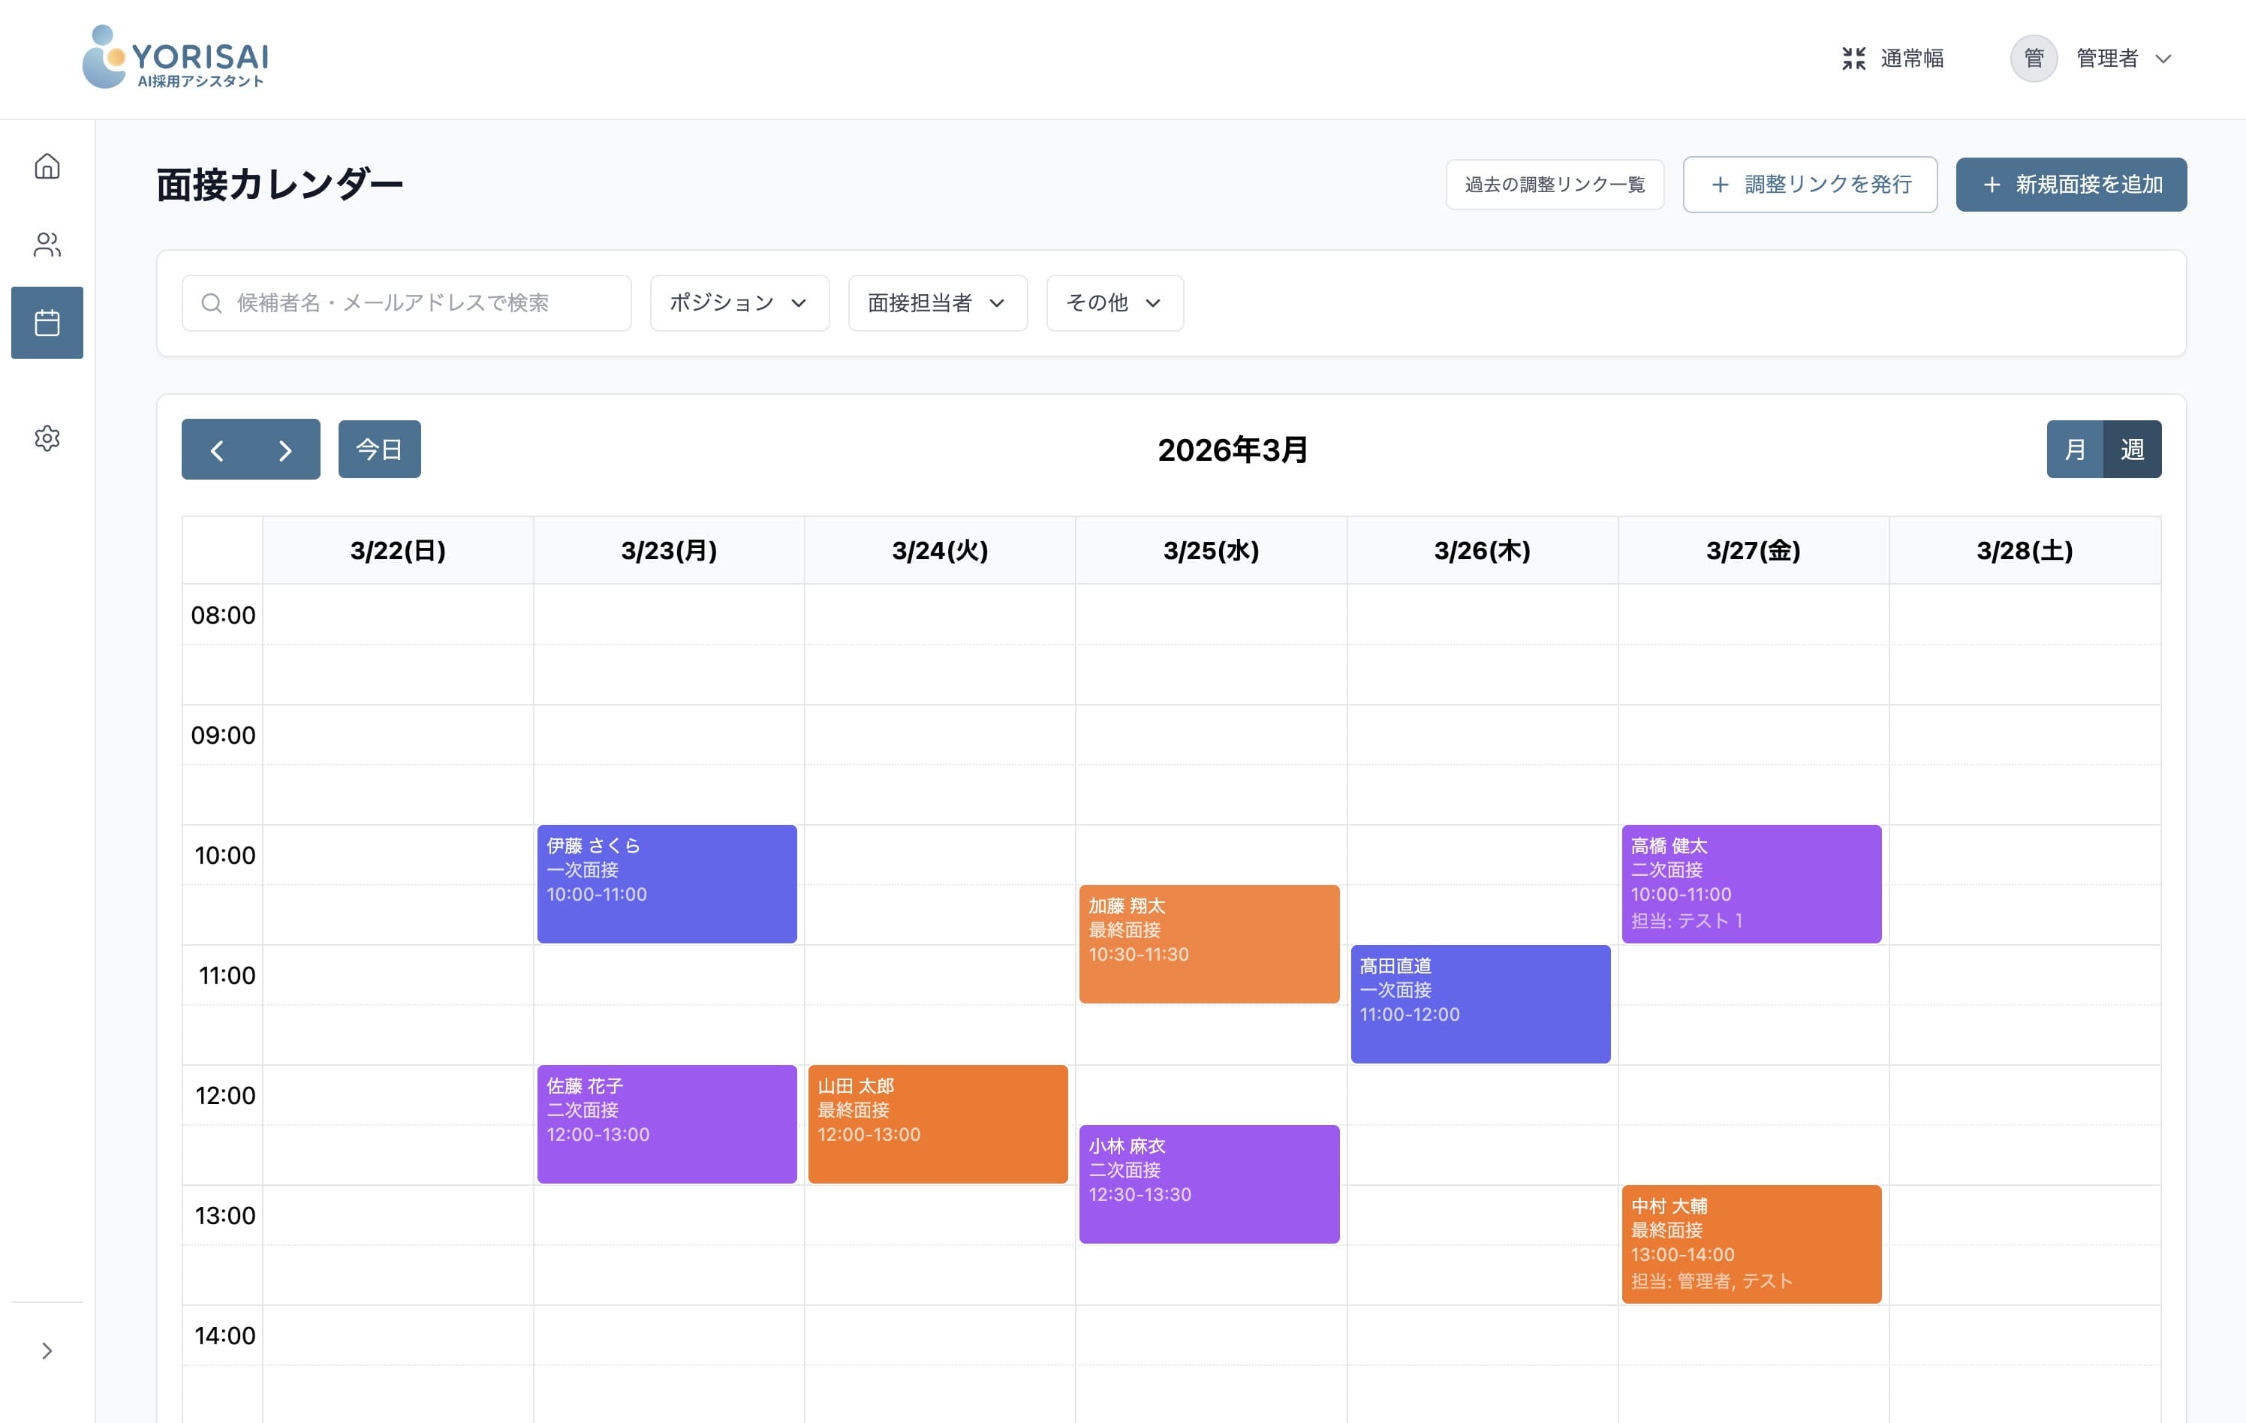Screen dimensions: 2246x1423
Task: Click the YORISAI logo
Action: [x=176, y=57]
